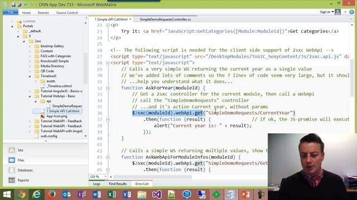Expand the blueimp Gallery folder

click(30, 46)
